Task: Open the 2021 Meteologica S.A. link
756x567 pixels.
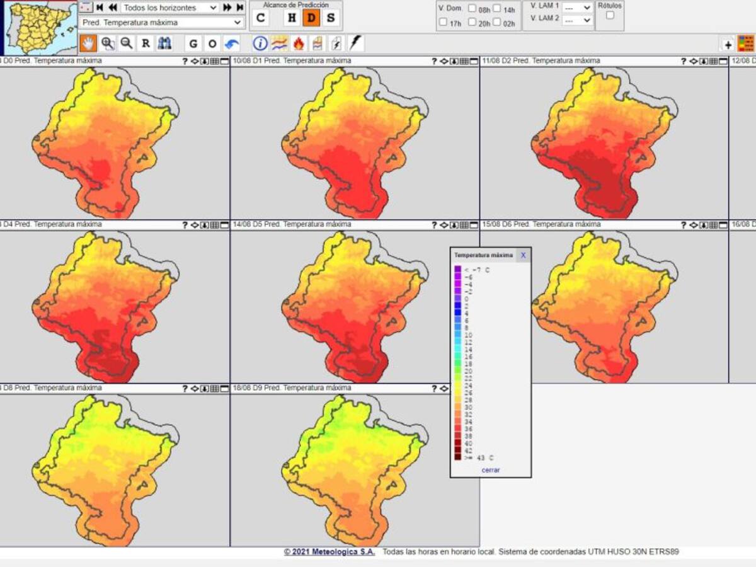Action: (x=329, y=552)
